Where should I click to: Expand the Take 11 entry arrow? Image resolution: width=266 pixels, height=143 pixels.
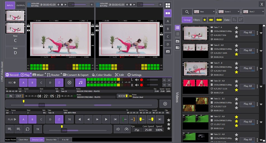pos(261,104)
